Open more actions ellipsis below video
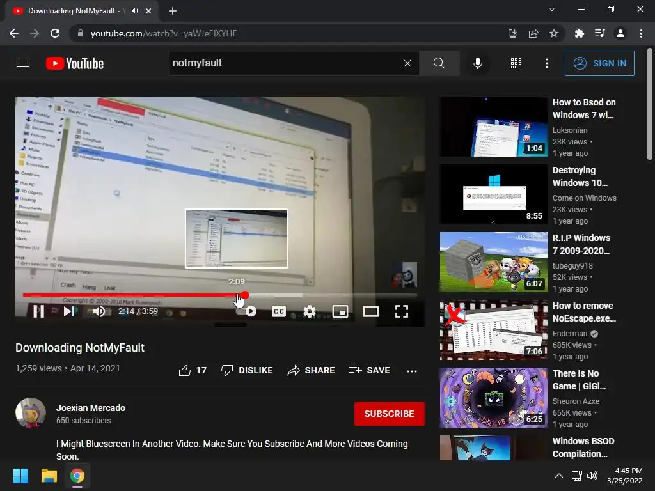Viewport: 655px width, 491px height. coord(412,371)
